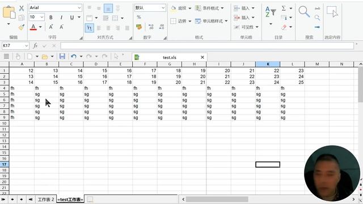Click the add new sheet icon
This screenshot has width=363, height=204.
click(x=90, y=199)
